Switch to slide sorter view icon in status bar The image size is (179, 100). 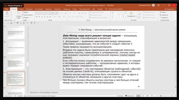(143, 96)
